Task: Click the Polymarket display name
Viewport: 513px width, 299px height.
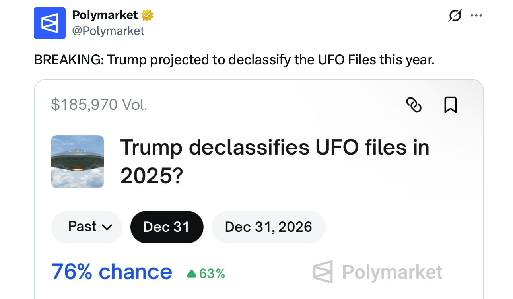Action: tap(106, 15)
